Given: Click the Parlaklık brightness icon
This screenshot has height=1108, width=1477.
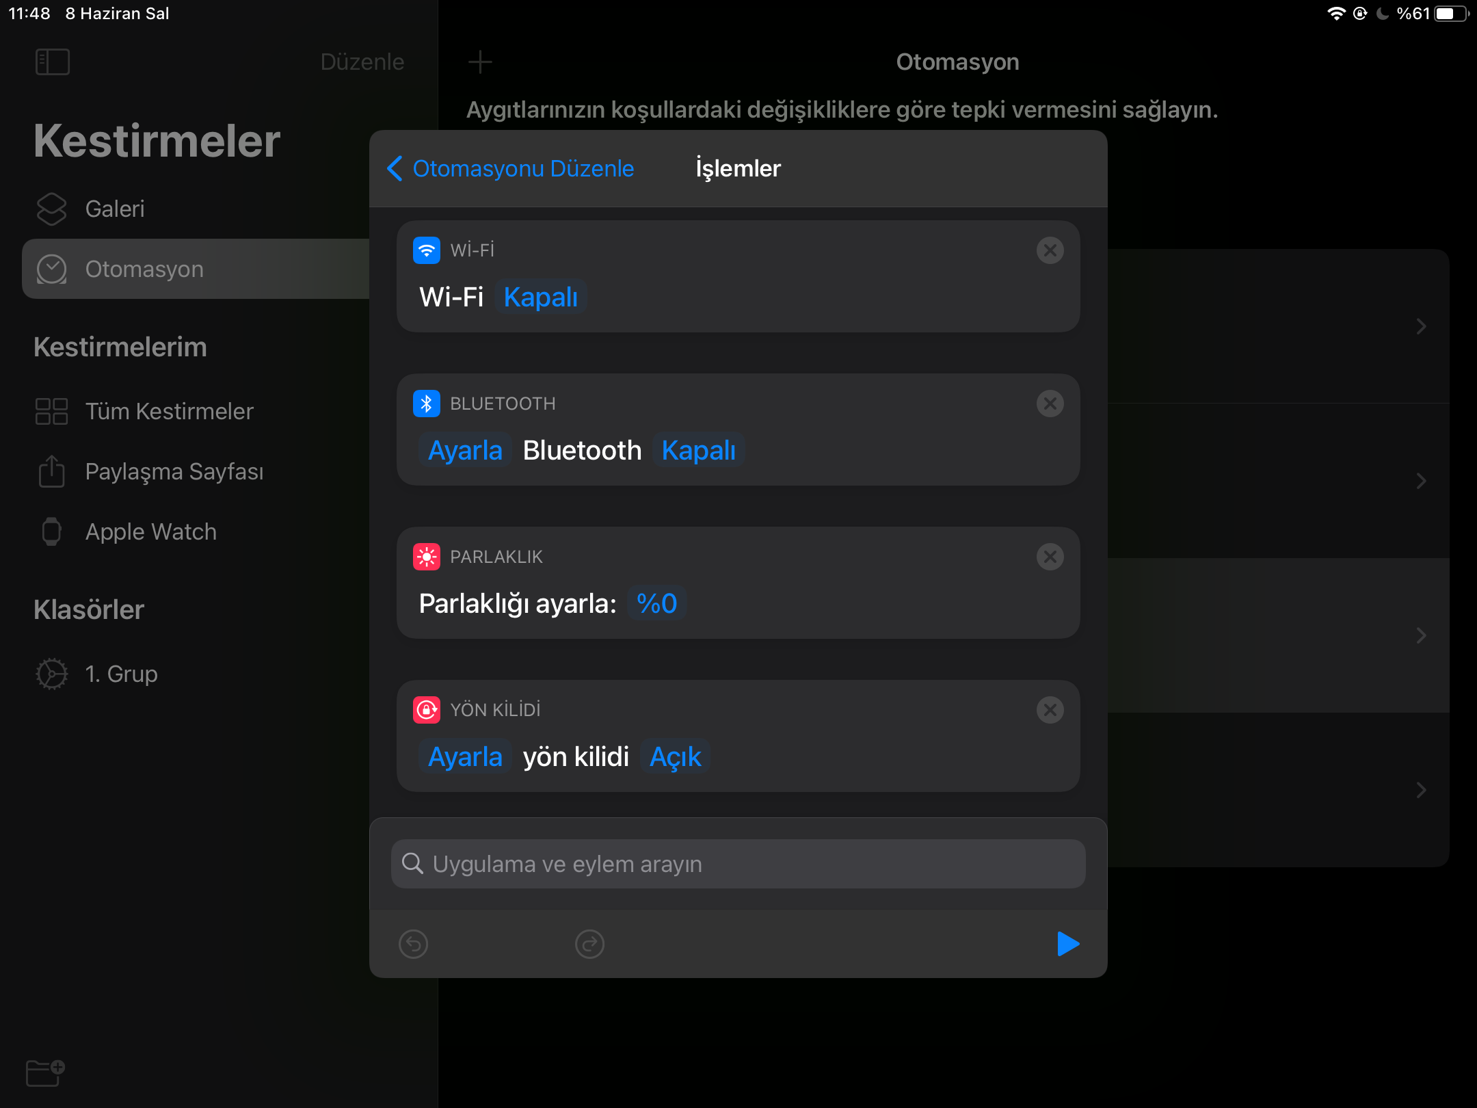Looking at the screenshot, I should 427,557.
